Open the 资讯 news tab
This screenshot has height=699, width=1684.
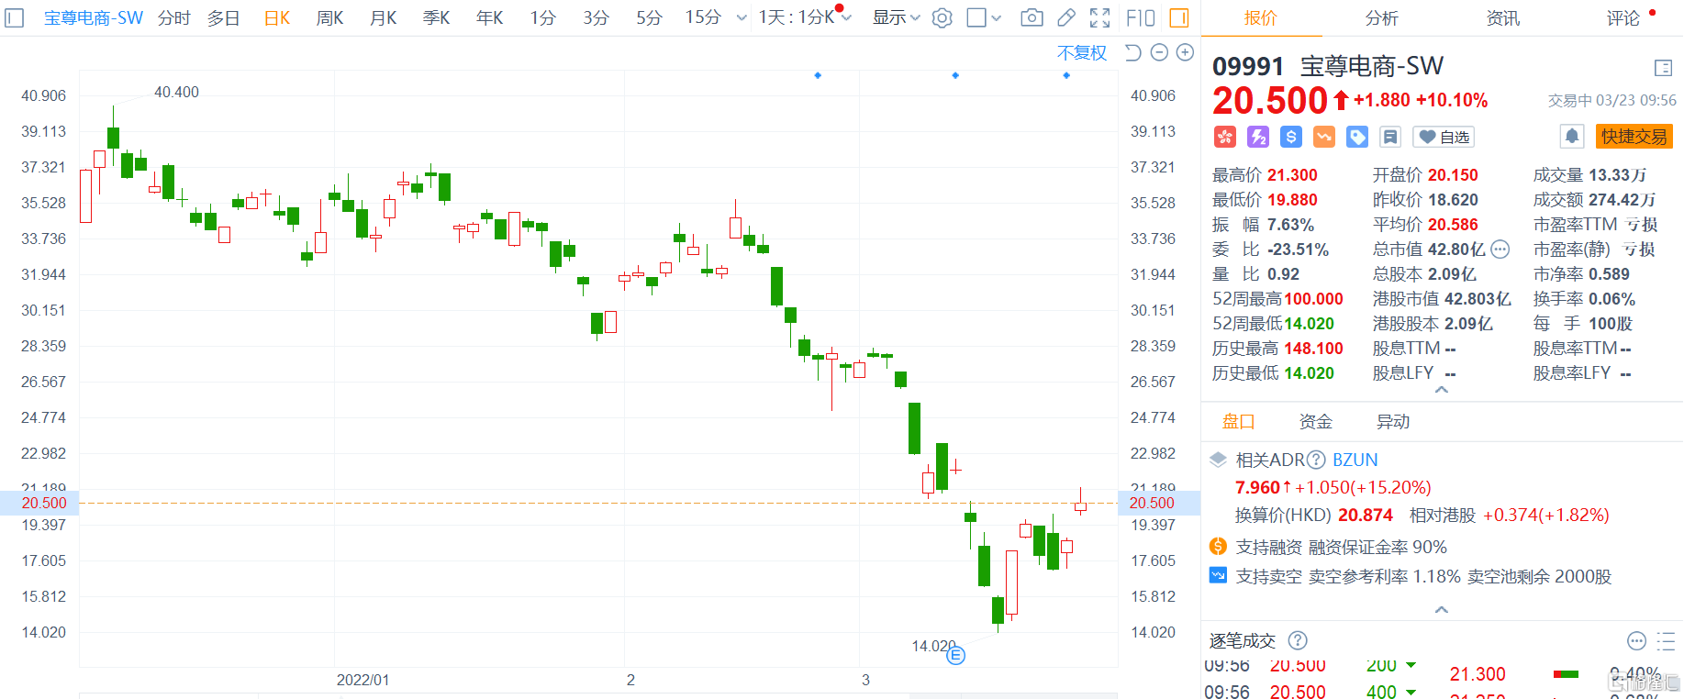[1502, 18]
